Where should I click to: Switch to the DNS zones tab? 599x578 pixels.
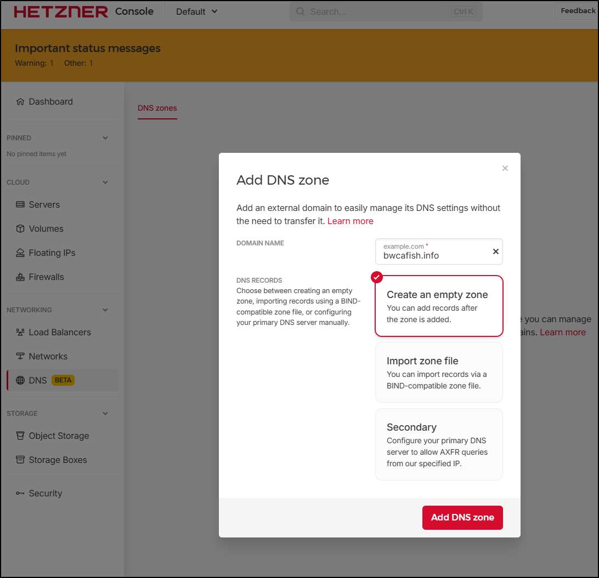[x=157, y=108]
